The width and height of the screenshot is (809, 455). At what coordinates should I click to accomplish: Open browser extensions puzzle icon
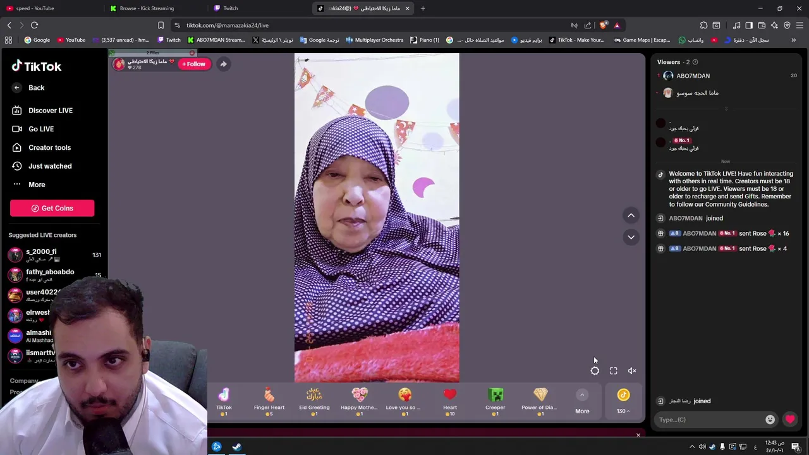coord(703,25)
